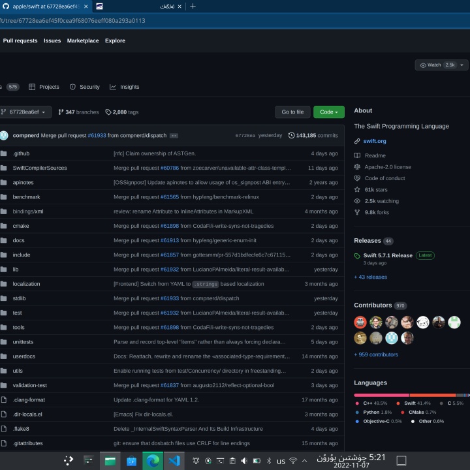This screenshot has width=470, height=470.
Task: Open the Python 1.8% language link
Action: click(373, 413)
